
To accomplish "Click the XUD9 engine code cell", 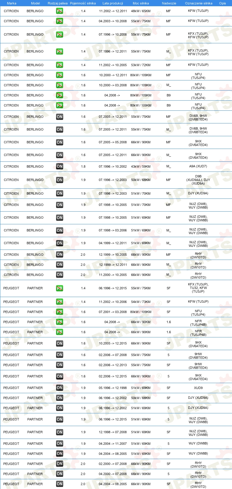I will (198, 388).
